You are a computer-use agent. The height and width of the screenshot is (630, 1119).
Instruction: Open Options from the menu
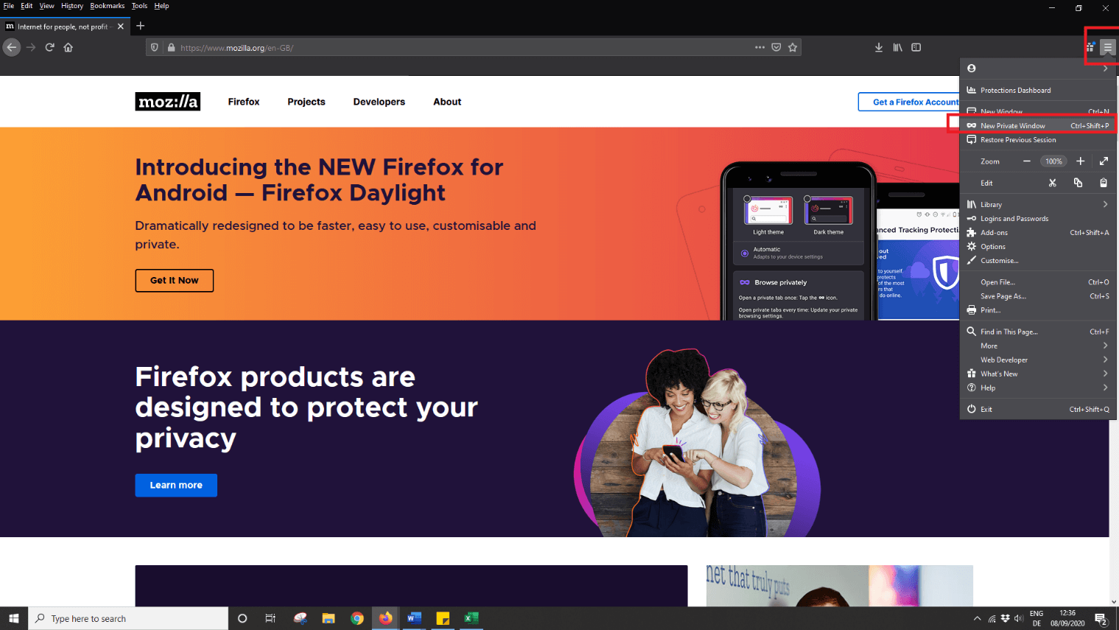pos(1038,247)
